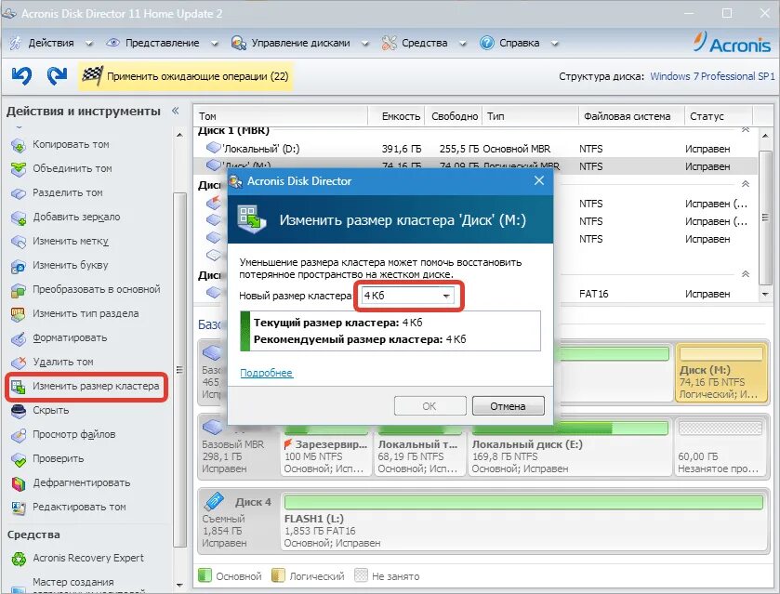Image resolution: width=780 pixels, height=594 pixels.
Task: Select Разделить том action
Action: pos(68,192)
